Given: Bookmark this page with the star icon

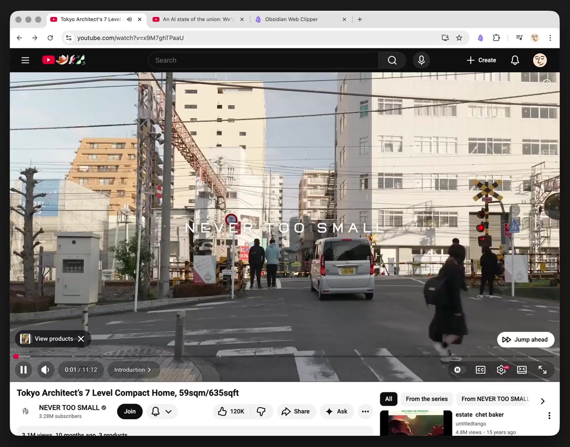Looking at the screenshot, I should 459,38.
